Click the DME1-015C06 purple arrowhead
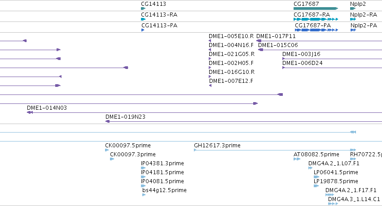Image resolution: width=382 pixels, height=206 pixels. point(260,50)
